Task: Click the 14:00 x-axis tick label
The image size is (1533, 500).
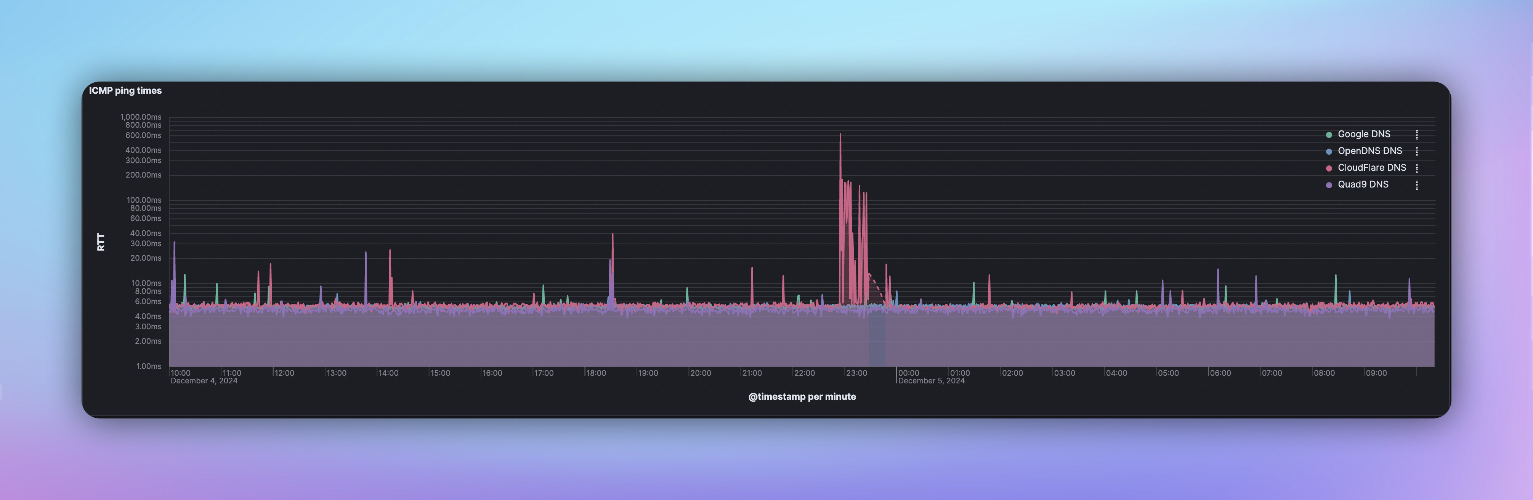Action: pyautogui.click(x=388, y=373)
